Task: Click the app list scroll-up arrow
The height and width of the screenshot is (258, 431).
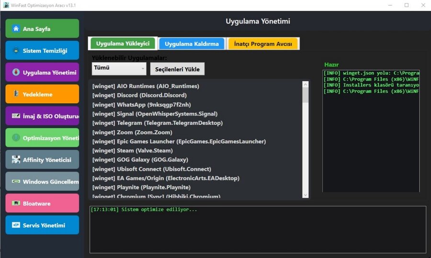Action: pos(306,85)
